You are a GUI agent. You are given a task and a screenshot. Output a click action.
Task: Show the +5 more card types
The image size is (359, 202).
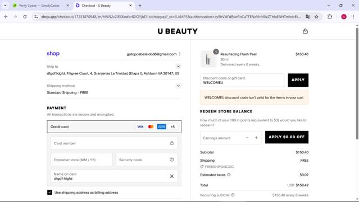[172, 127]
